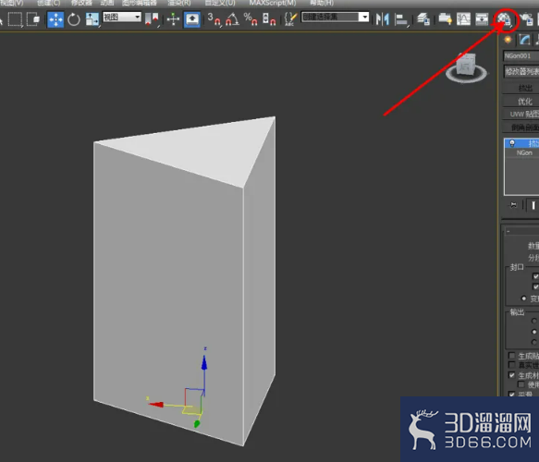Select the second Output radio button
This screenshot has width=539, height=462.
(533, 332)
